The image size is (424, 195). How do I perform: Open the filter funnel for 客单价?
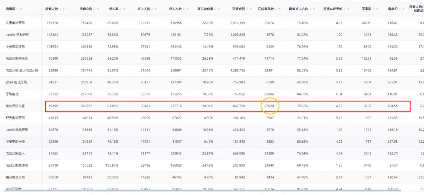[403, 9]
